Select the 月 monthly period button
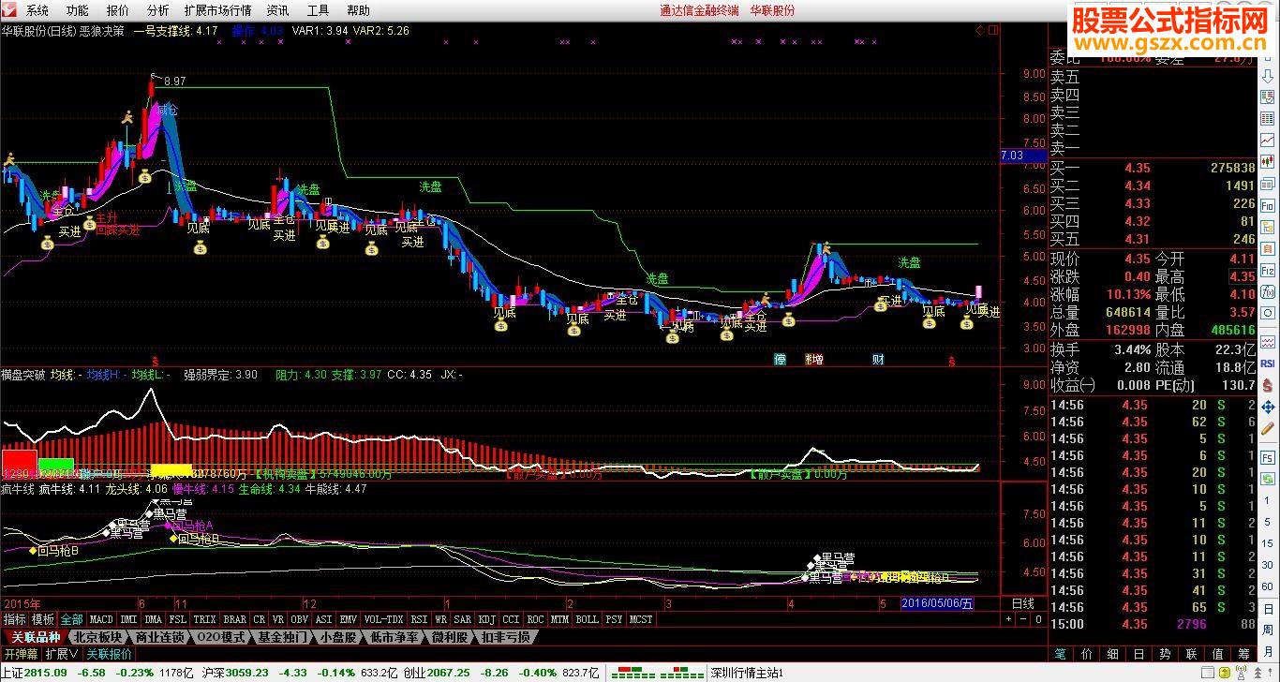1280x682 pixels. coord(1268,652)
